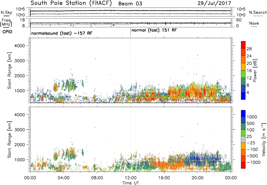Click the 12:00 dashed marker in velocity panel
Image resolution: width=267 pixels, height=185 pixels.
pyautogui.click(x=130, y=139)
